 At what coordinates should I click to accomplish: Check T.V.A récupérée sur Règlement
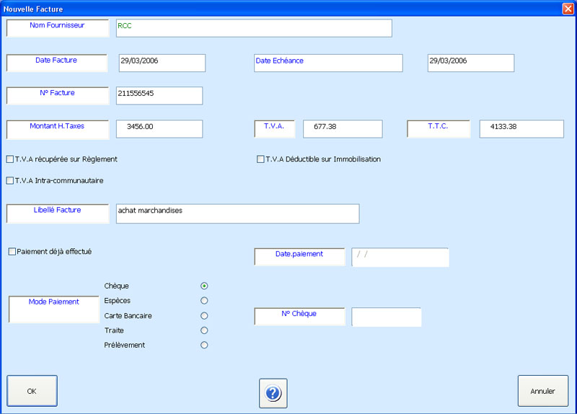tap(10, 159)
